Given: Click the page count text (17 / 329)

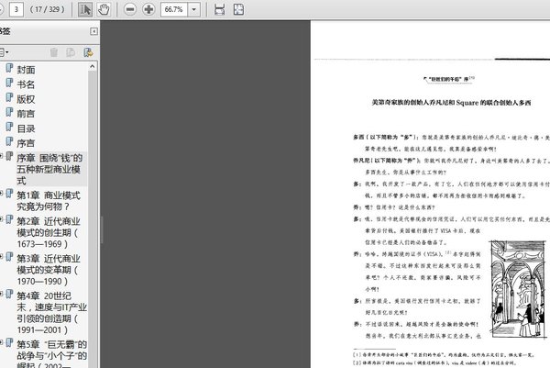Looking at the screenshot, I should [47, 9].
